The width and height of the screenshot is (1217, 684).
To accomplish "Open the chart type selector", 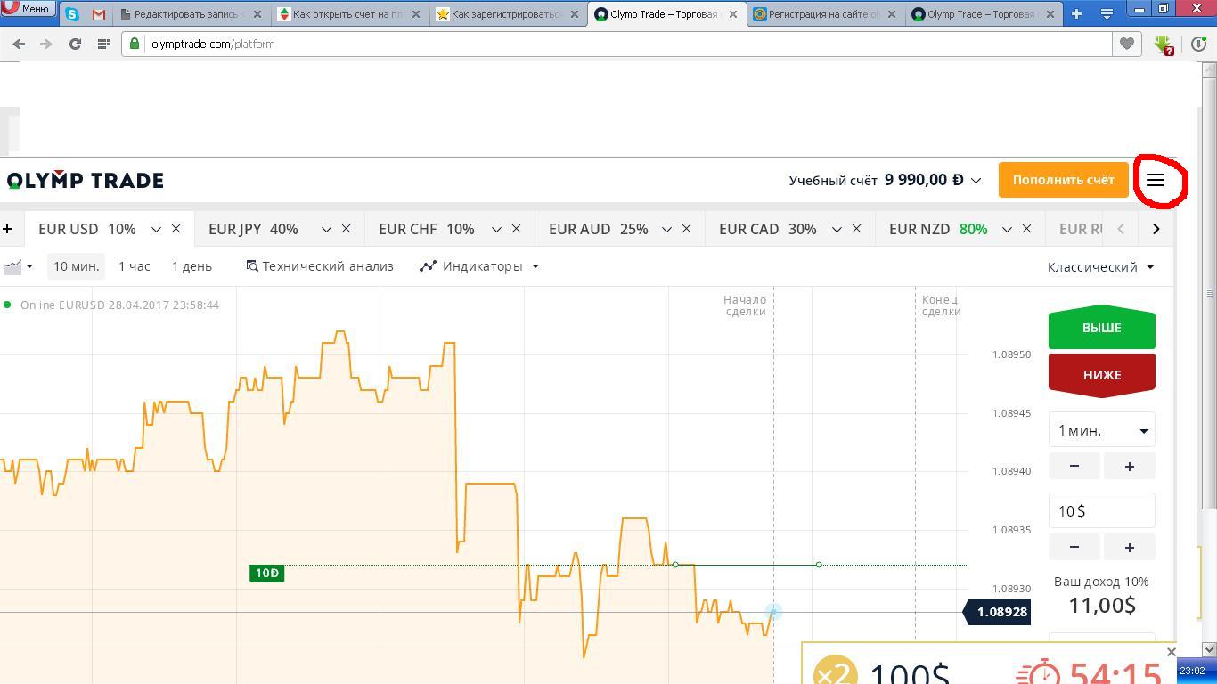I will pyautogui.click(x=17, y=266).
